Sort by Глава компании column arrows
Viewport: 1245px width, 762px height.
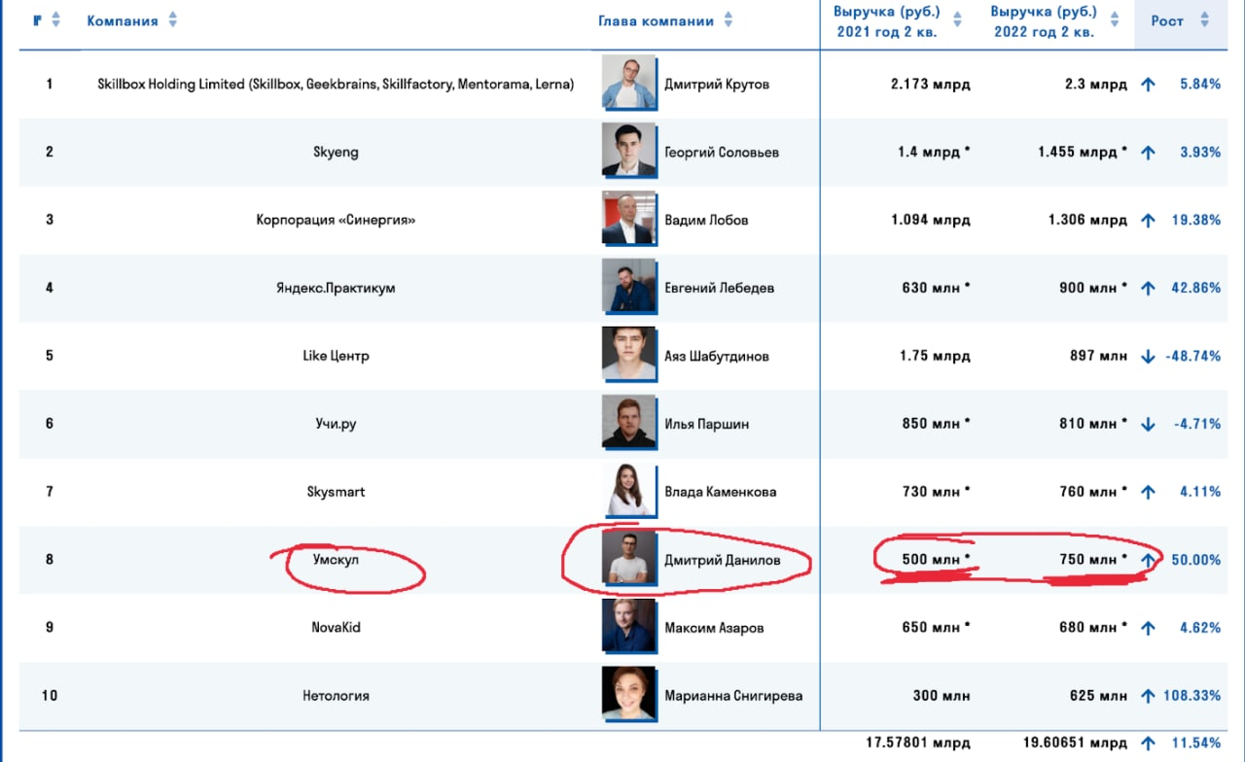(x=729, y=20)
